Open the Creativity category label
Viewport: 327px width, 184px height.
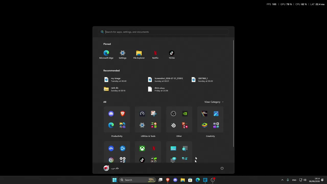point(211,136)
